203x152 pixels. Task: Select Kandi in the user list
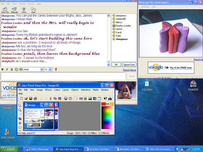117,32
